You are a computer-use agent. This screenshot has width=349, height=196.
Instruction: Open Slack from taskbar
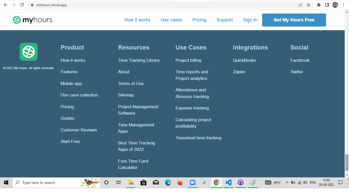(204, 182)
